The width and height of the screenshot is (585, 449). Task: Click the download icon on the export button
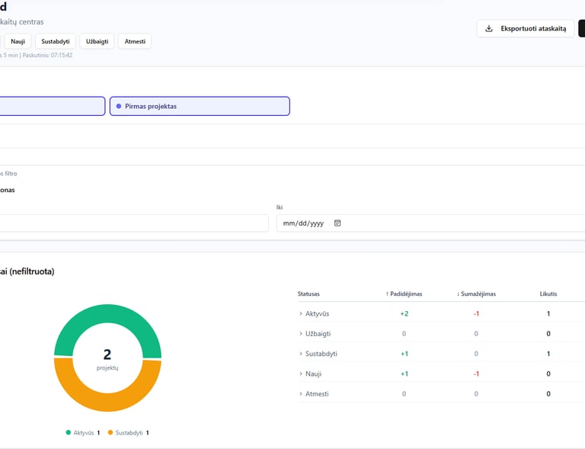489,29
